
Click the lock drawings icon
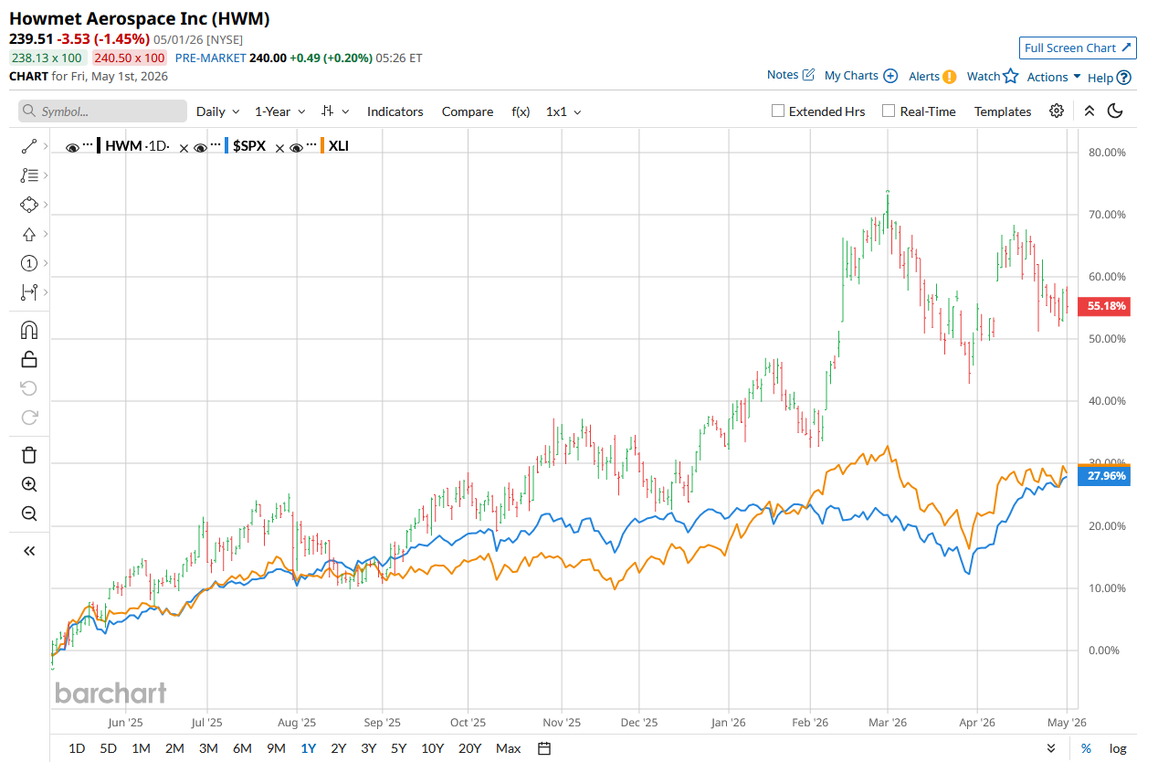(28, 359)
